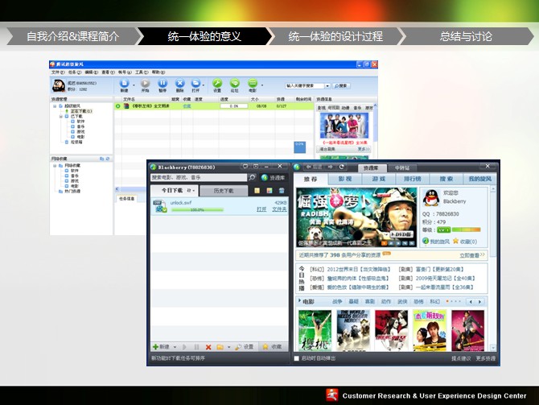Click the 更多资源 link
Screen dimensions: 539x405
coord(486,358)
